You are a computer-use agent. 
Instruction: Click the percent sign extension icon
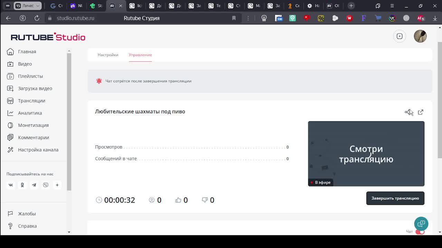(x=321, y=18)
